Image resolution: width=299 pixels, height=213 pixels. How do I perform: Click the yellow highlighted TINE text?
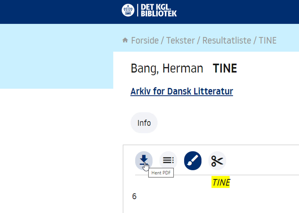point(221,182)
